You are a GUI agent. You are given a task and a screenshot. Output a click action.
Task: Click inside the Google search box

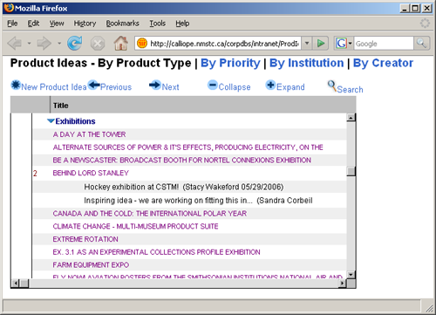pos(384,44)
